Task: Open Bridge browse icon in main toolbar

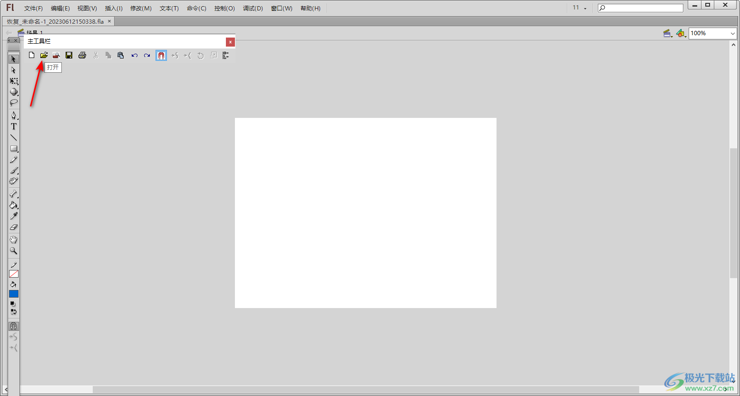Action: pyautogui.click(x=56, y=56)
